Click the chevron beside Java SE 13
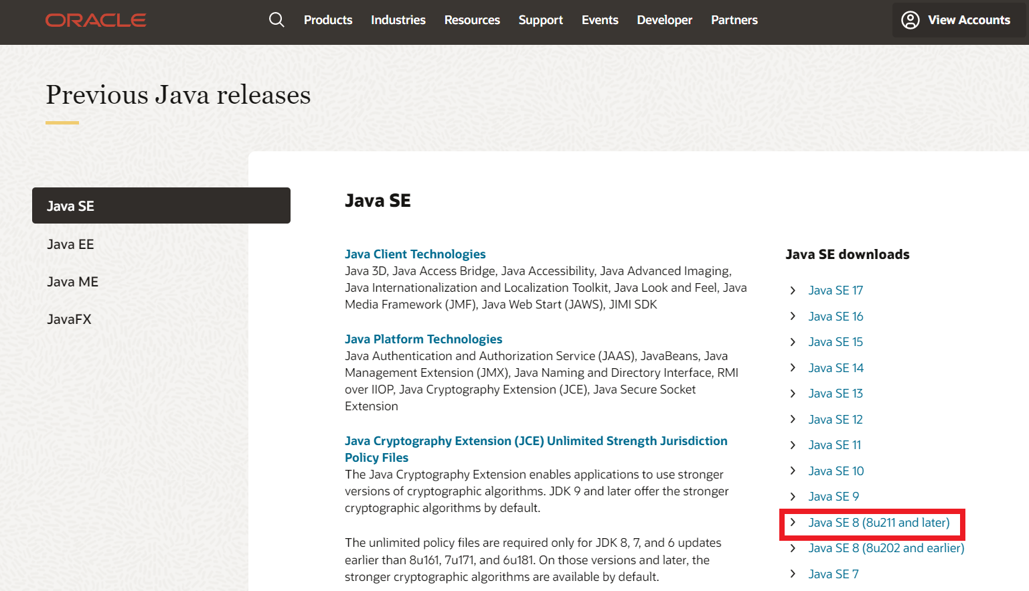Image resolution: width=1029 pixels, height=591 pixels. (793, 394)
